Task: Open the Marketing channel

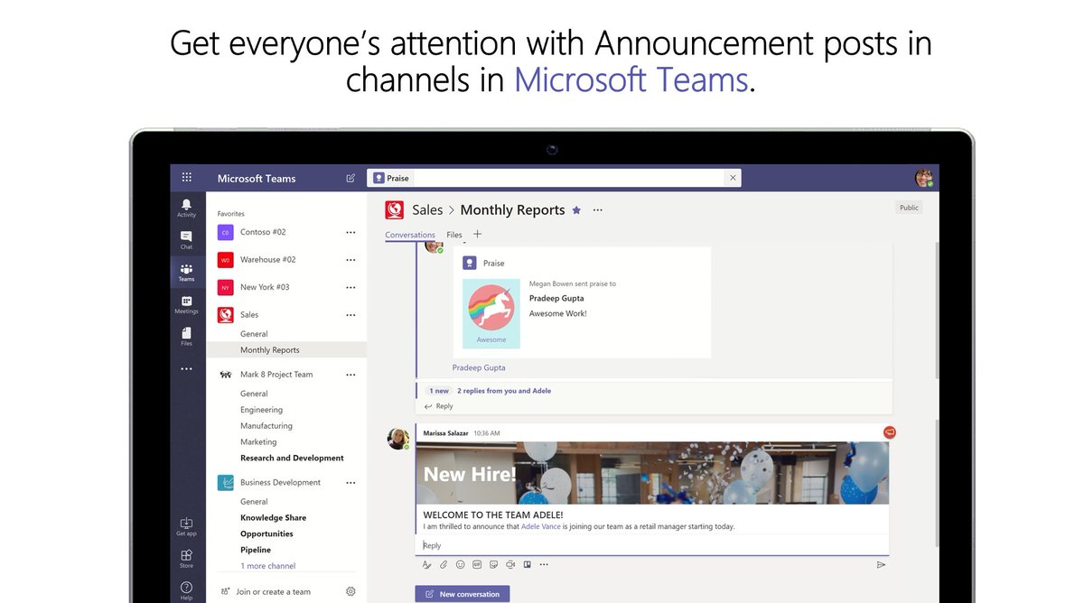Action: click(x=258, y=442)
